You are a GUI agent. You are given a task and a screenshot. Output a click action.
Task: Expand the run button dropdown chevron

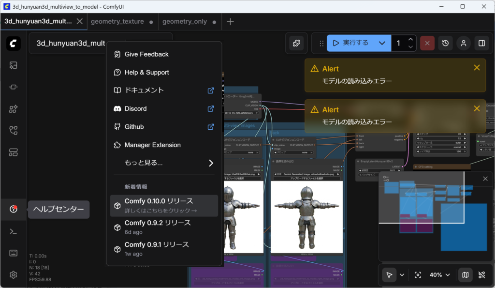pyautogui.click(x=382, y=43)
